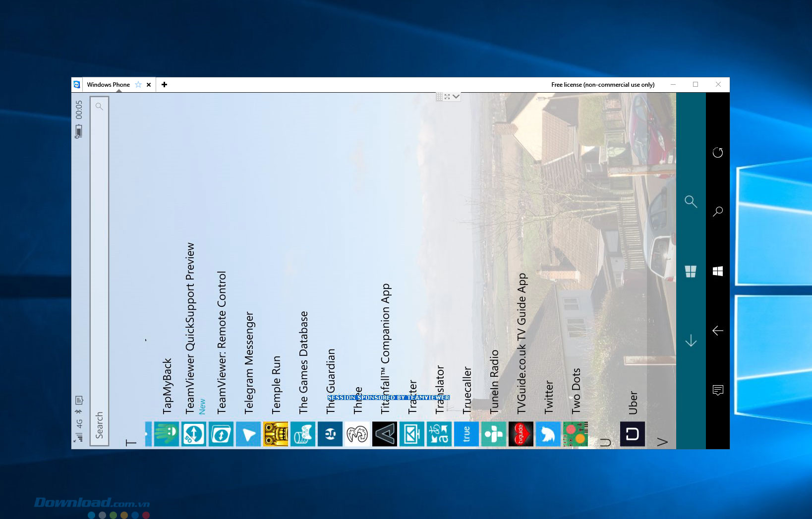Launch the Two Dots game icon
Screen dimensions: 812x519
click(576, 434)
